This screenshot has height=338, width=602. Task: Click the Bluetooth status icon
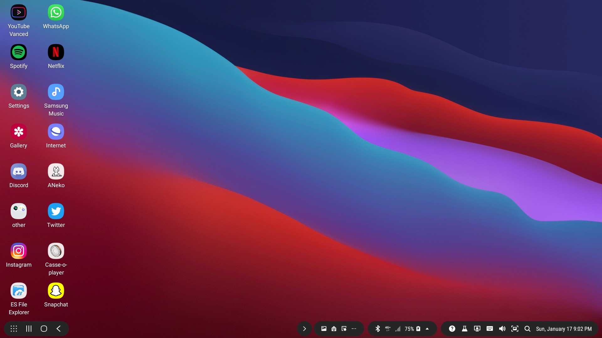tap(378, 329)
